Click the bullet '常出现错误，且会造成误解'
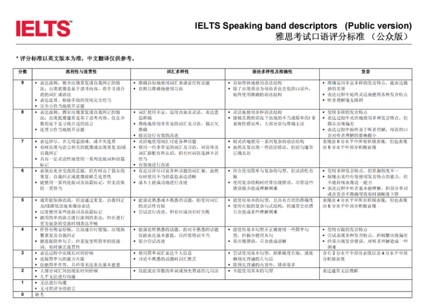Viewport: 421px width, 304px height. pos(259,241)
